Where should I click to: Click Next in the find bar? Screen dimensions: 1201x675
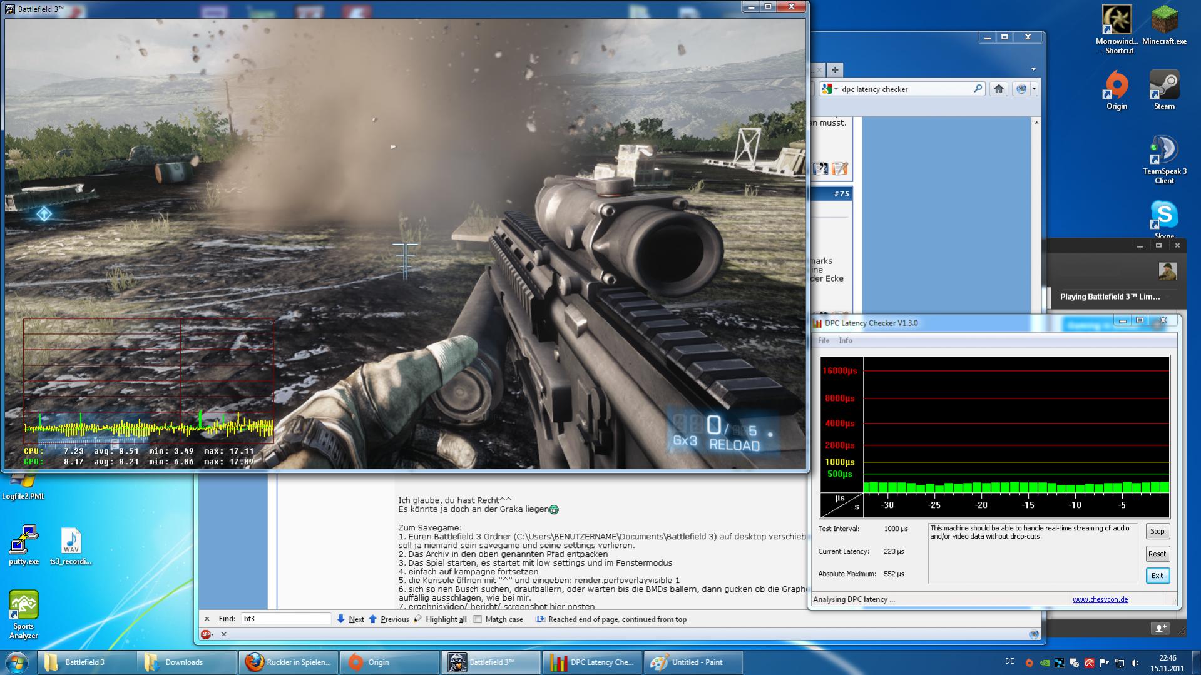350,619
